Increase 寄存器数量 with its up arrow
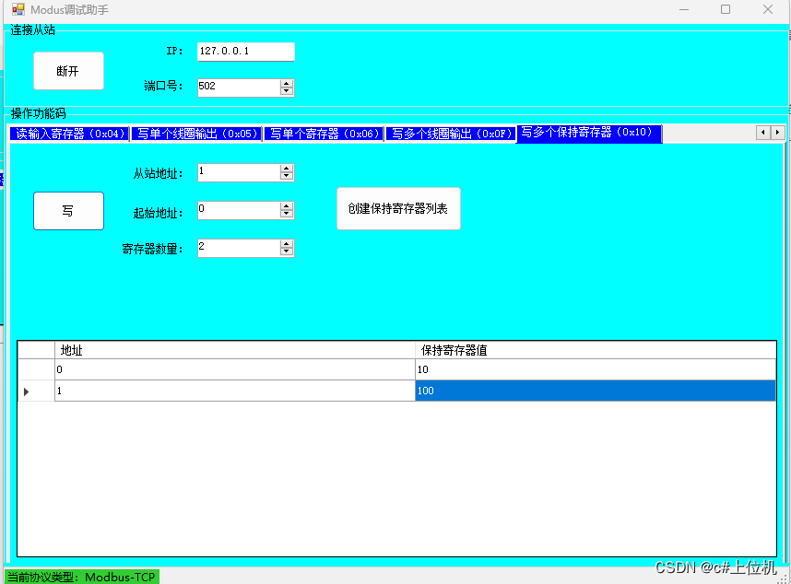This screenshot has height=584, width=791. point(287,243)
